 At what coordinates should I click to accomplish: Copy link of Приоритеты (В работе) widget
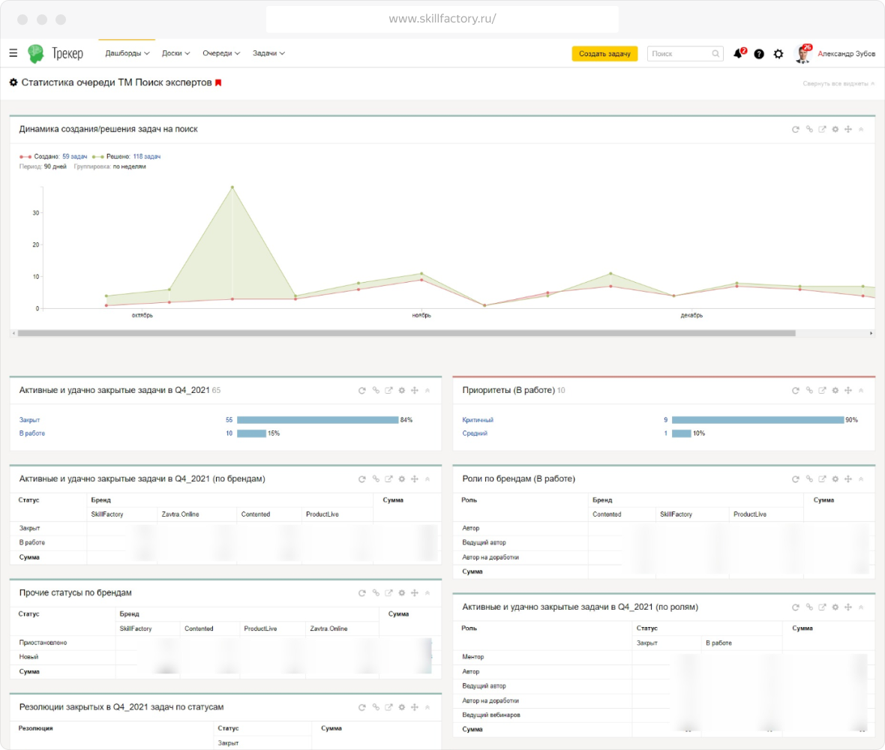[809, 391]
